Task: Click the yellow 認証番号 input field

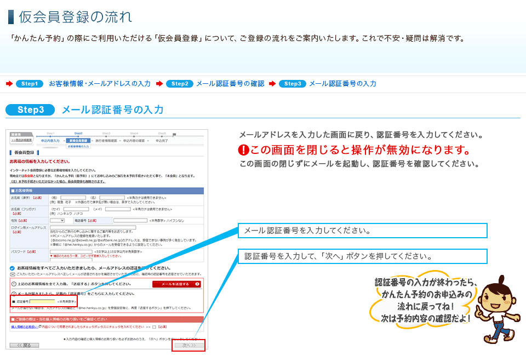Action: [x=42, y=301]
